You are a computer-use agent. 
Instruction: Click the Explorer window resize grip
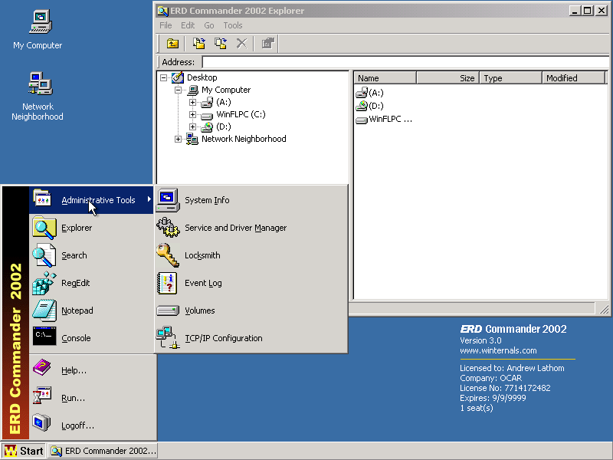pyautogui.click(x=604, y=309)
